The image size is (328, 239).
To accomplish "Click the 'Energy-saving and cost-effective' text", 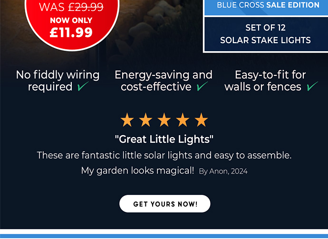I will pos(163,81).
